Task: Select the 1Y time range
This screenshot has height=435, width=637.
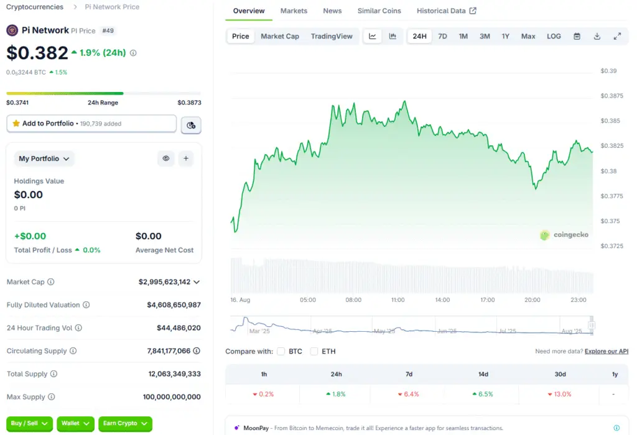Action: [505, 36]
